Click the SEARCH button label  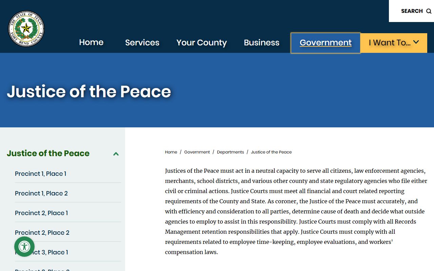point(412,11)
